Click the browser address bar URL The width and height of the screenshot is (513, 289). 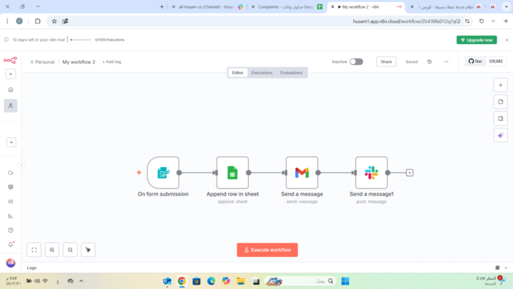[x=406, y=21]
